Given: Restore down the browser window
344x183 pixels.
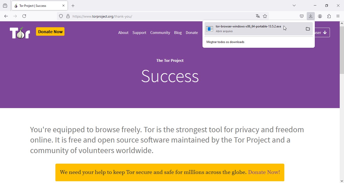Looking at the screenshot, I should (x=327, y=6).
